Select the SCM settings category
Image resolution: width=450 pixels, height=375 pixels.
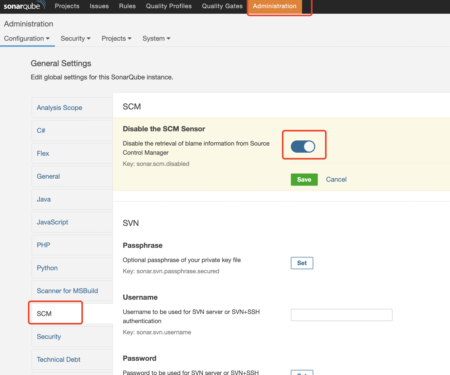click(x=72, y=314)
